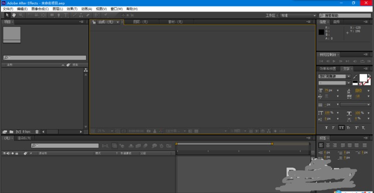Expand the composition selector dropdown in viewer
Image resolution: width=374 pixels, height=193 pixels.
point(118,22)
